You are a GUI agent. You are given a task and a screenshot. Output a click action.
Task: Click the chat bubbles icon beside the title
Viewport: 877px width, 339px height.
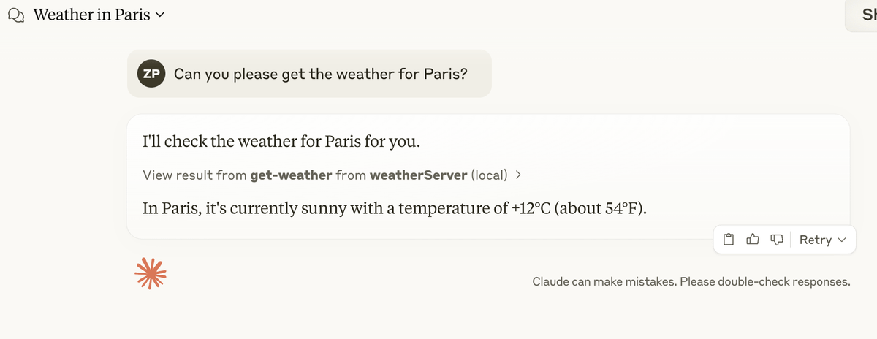pyautogui.click(x=16, y=15)
